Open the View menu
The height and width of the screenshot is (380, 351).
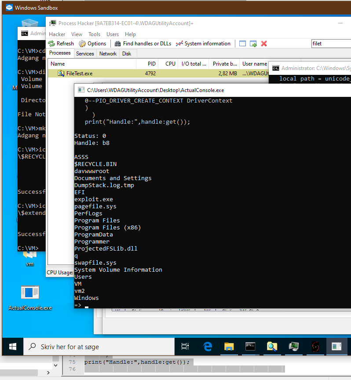(x=77, y=34)
